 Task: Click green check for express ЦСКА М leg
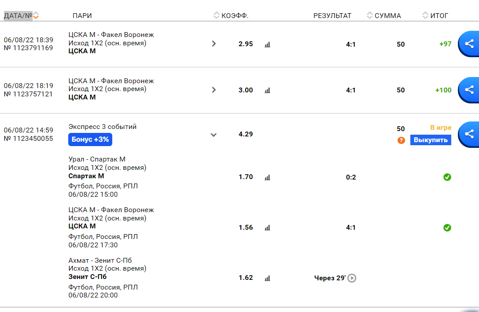(x=447, y=228)
